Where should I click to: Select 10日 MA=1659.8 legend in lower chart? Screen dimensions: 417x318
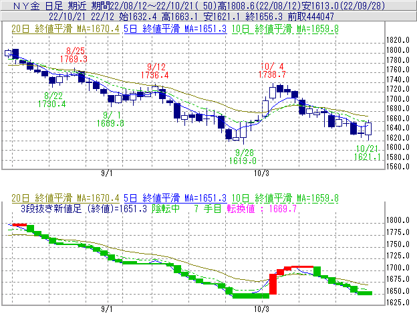285,198
